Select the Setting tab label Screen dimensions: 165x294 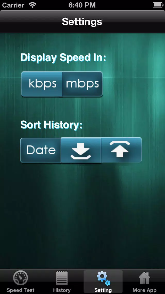103,290
